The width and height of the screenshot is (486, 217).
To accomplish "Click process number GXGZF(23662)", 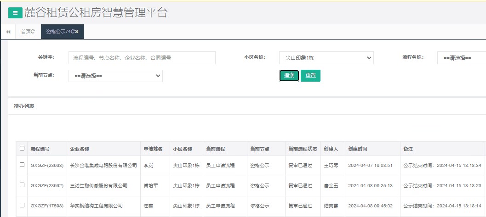I will (x=47, y=186).
